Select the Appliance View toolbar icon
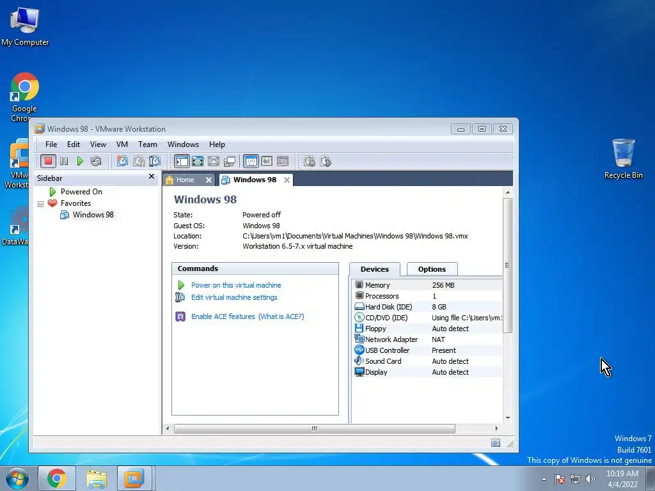The width and height of the screenshot is (655, 491). click(x=267, y=161)
